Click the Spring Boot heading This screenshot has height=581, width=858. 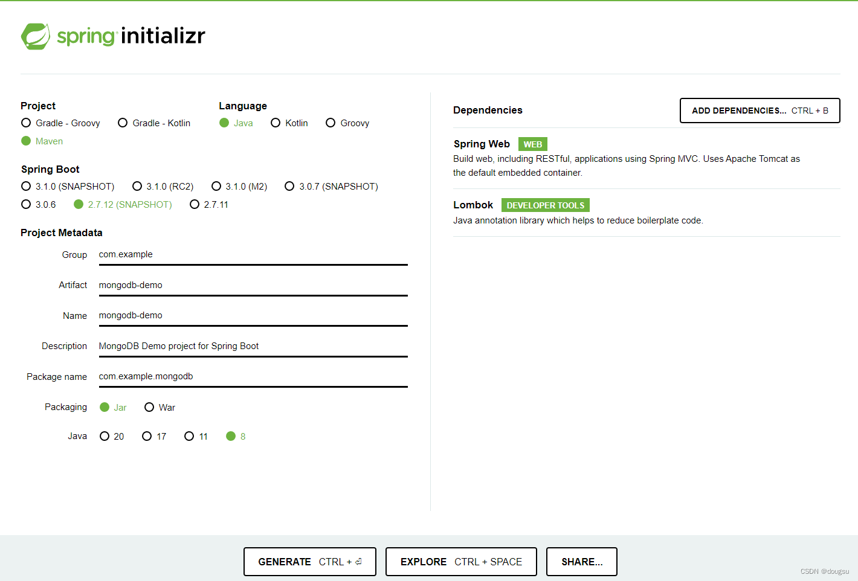50,170
